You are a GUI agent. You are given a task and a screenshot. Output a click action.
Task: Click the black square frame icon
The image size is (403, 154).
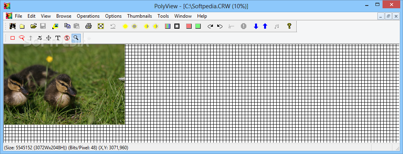(177, 26)
